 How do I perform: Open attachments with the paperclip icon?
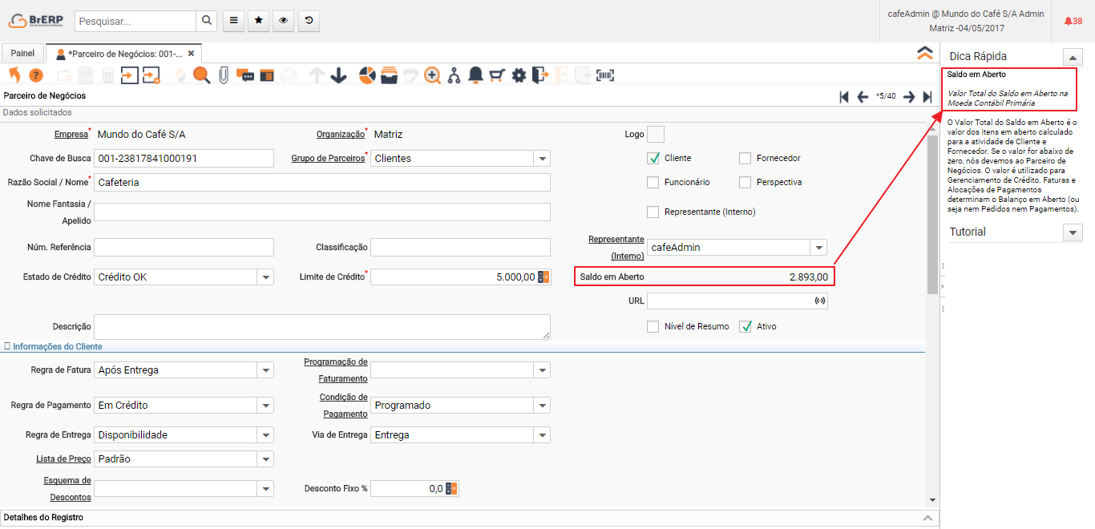coord(224,75)
